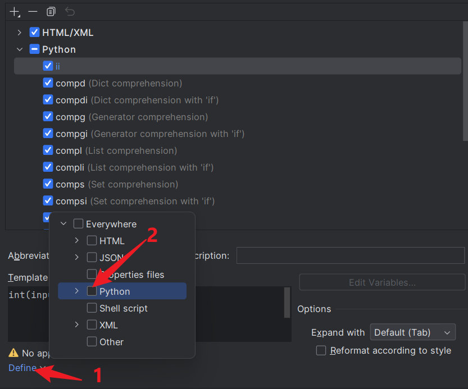Click the plus icon to add template
Viewport: 468px width, 389px height.
point(15,12)
